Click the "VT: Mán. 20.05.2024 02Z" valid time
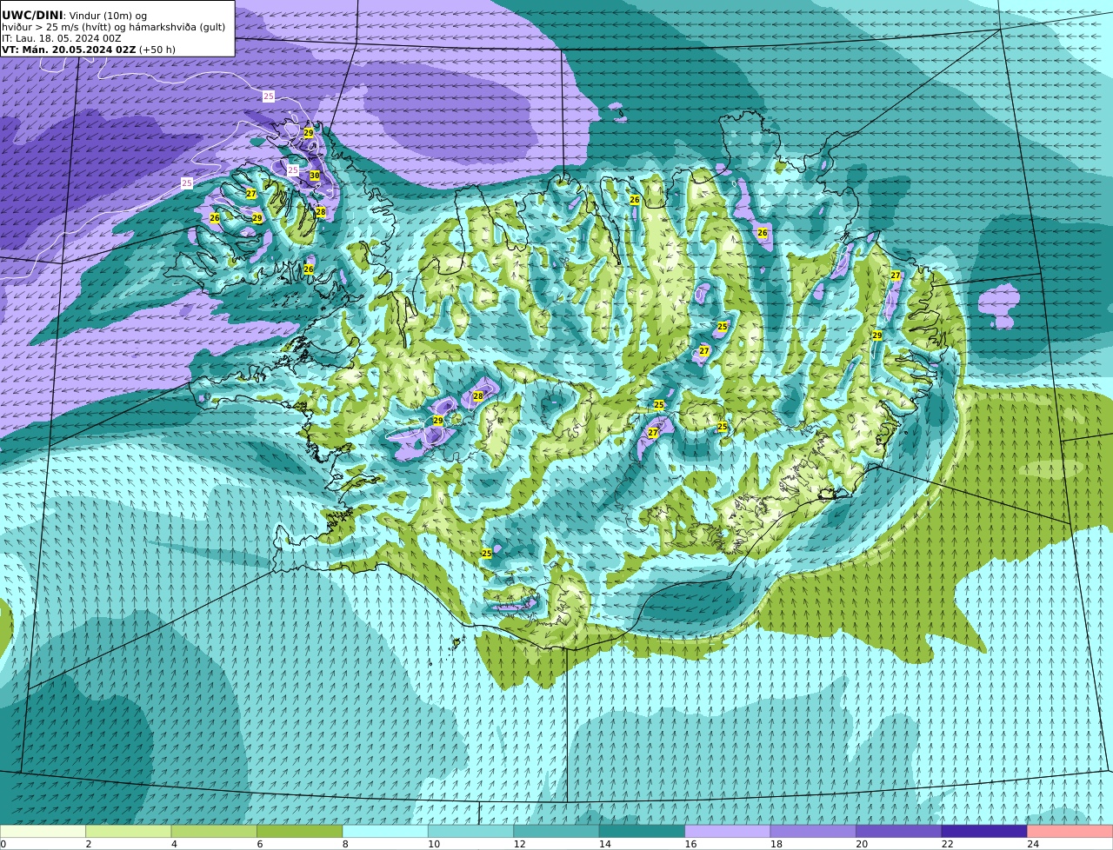The image size is (1113, 850). [69, 50]
